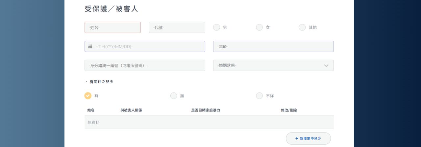
Task: Choose 無 for cohabiting children
Action: pyautogui.click(x=174, y=96)
